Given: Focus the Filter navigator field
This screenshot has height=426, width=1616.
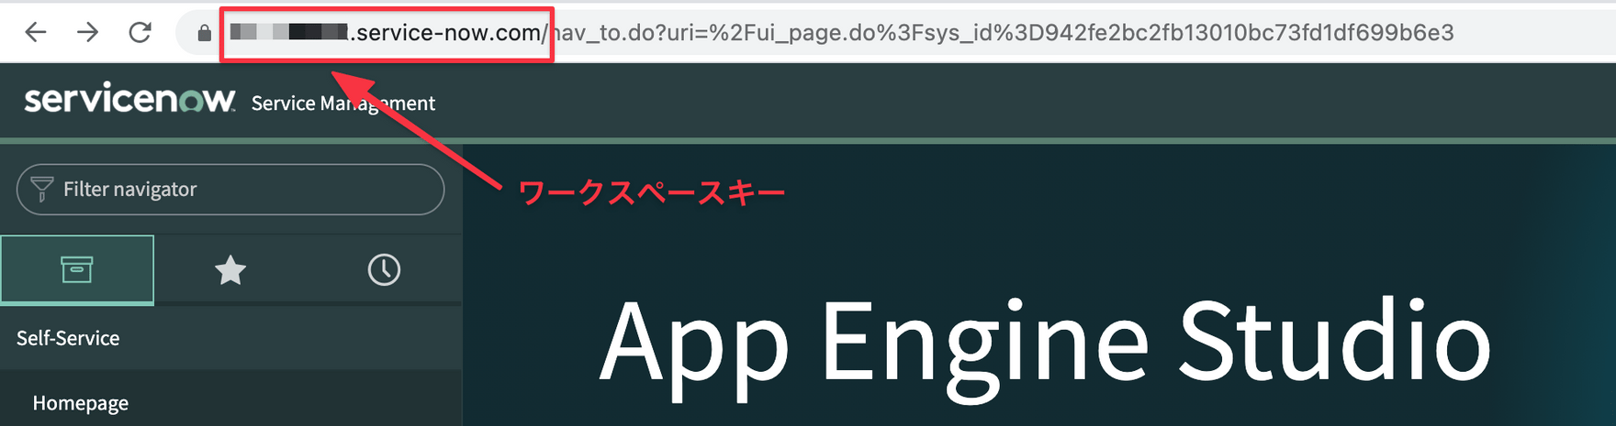Looking at the screenshot, I should 230,190.
